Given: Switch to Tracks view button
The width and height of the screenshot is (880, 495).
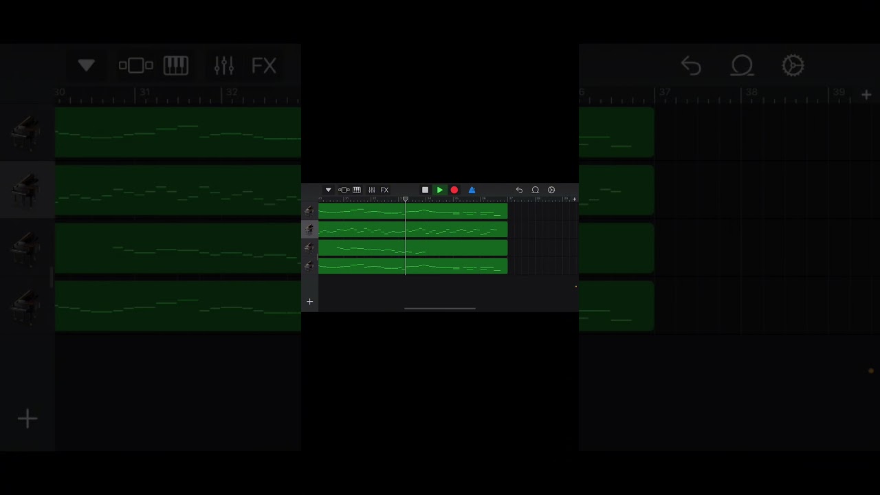Looking at the screenshot, I should pyautogui.click(x=344, y=190).
